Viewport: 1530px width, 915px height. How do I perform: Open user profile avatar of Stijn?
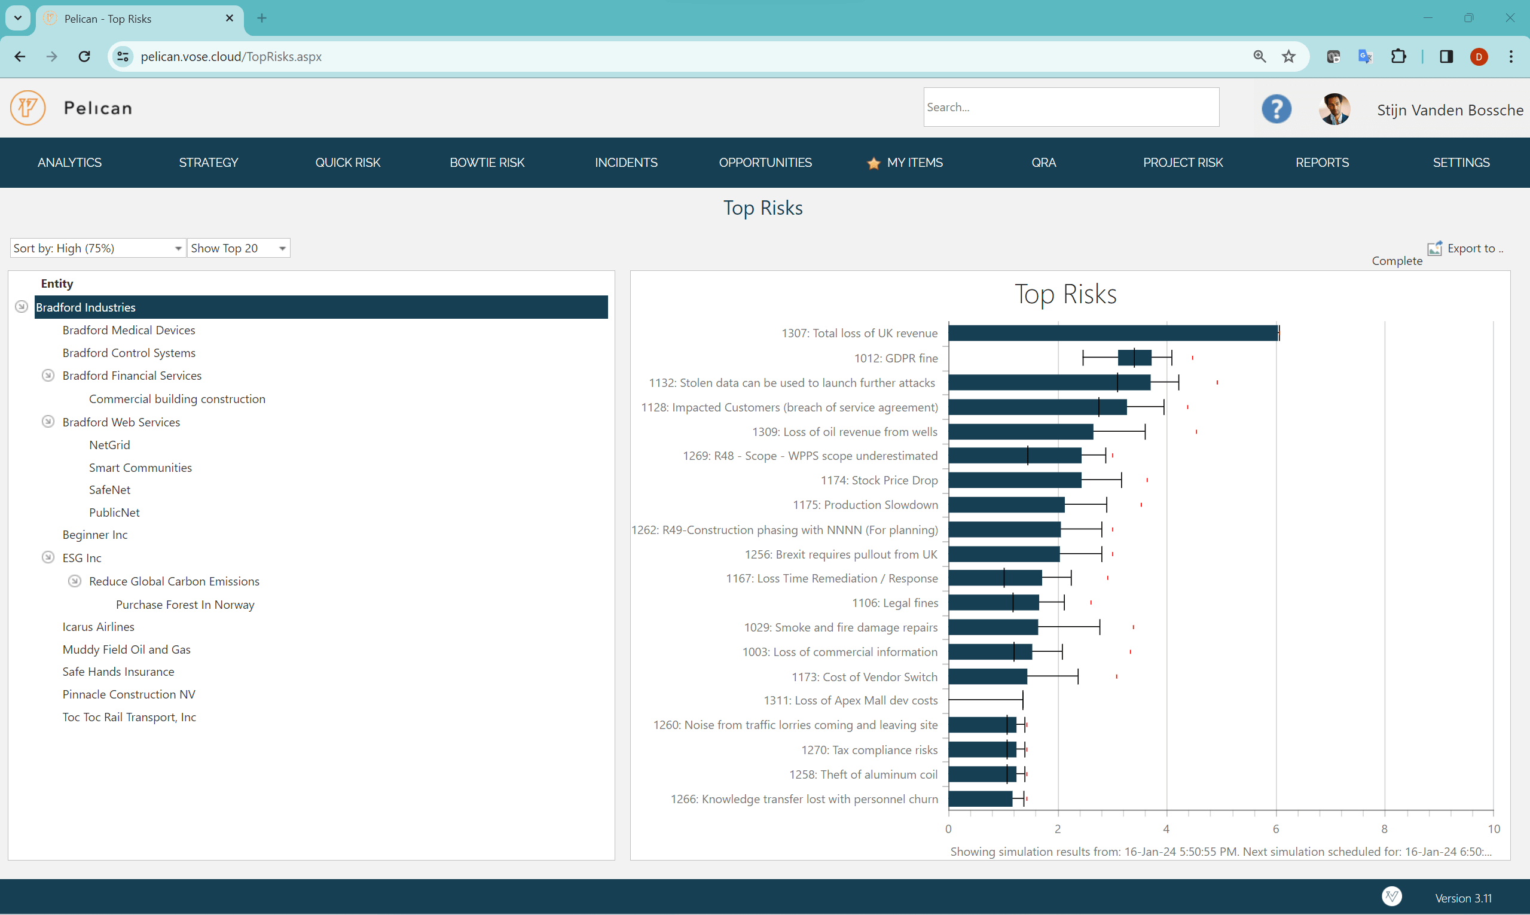[x=1334, y=109]
